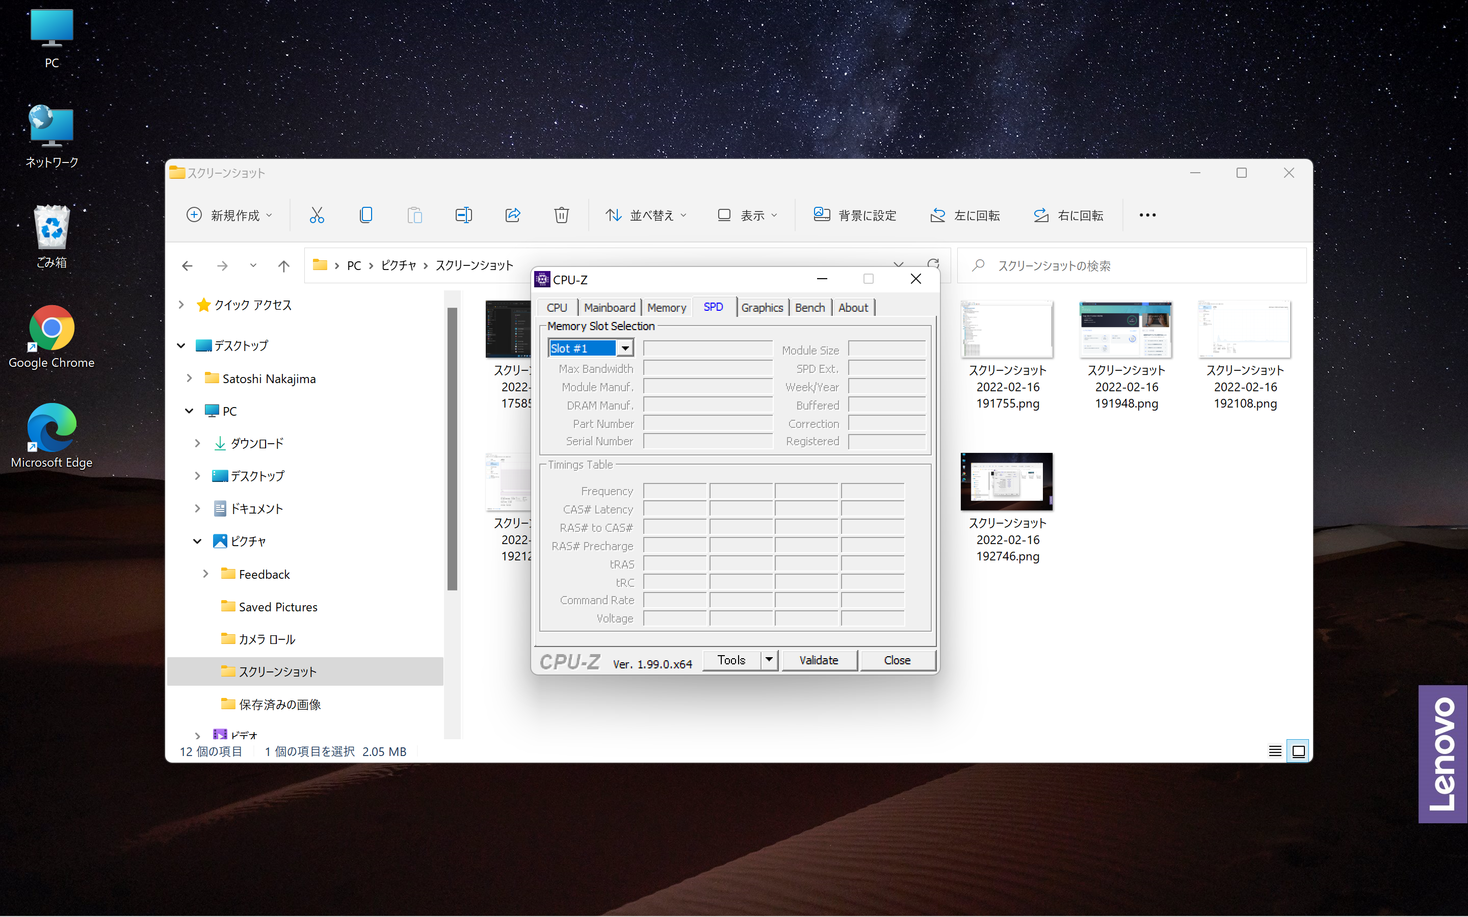Image resolution: width=1468 pixels, height=917 pixels.
Task: Click the folder icon in the address bar
Action: (320, 265)
